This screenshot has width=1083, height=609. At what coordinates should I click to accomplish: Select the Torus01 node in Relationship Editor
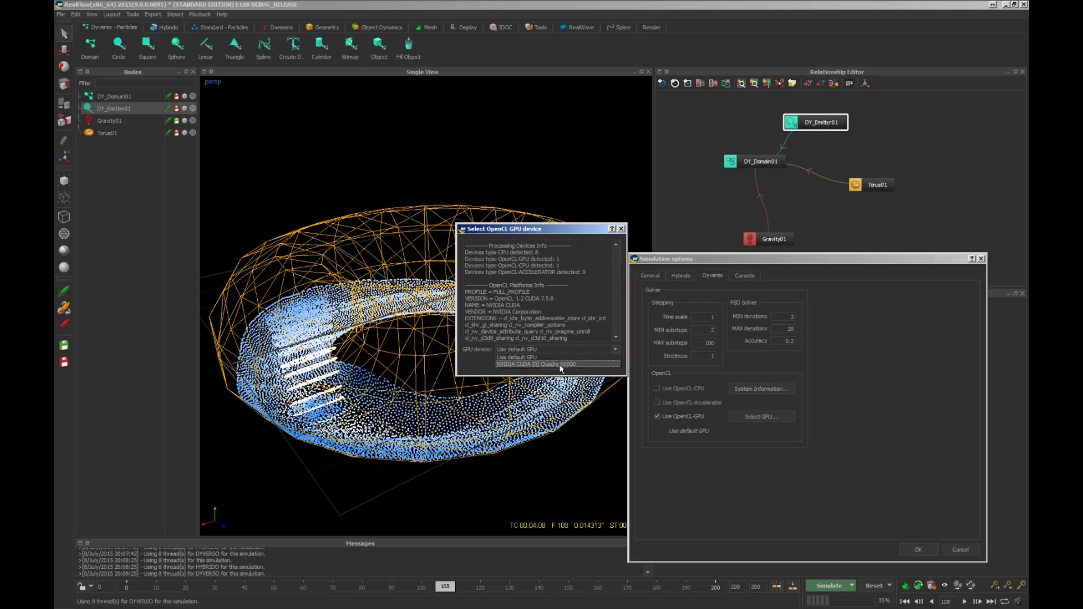pyautogui.click(x=871, y=185)
